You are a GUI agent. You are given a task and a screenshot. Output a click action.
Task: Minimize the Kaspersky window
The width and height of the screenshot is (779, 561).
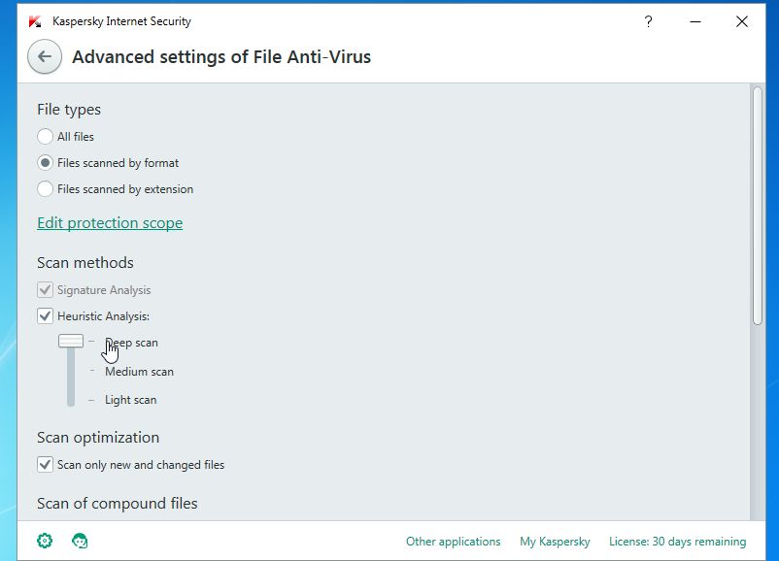coord(695,21)
